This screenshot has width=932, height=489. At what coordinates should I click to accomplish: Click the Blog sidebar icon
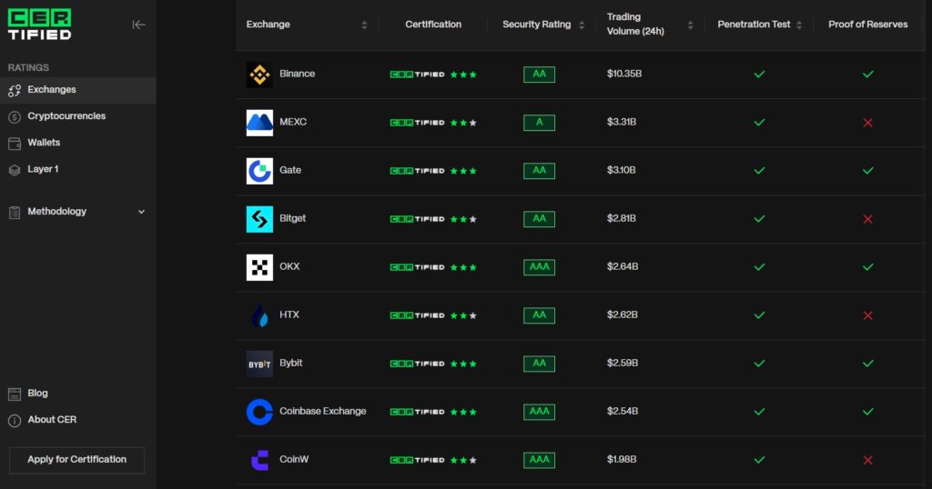pyautogui.click(x=15, y=394)
